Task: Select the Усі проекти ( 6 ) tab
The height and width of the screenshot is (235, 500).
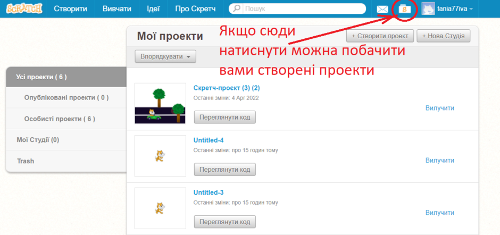Action: click(x=66, y=77)
